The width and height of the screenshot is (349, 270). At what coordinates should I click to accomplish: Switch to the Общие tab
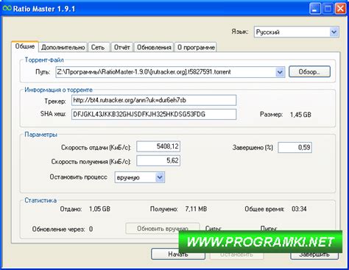(25, 46)
